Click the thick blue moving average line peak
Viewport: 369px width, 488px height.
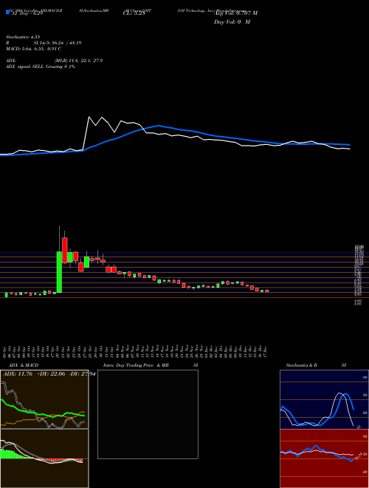coord(159,126)
